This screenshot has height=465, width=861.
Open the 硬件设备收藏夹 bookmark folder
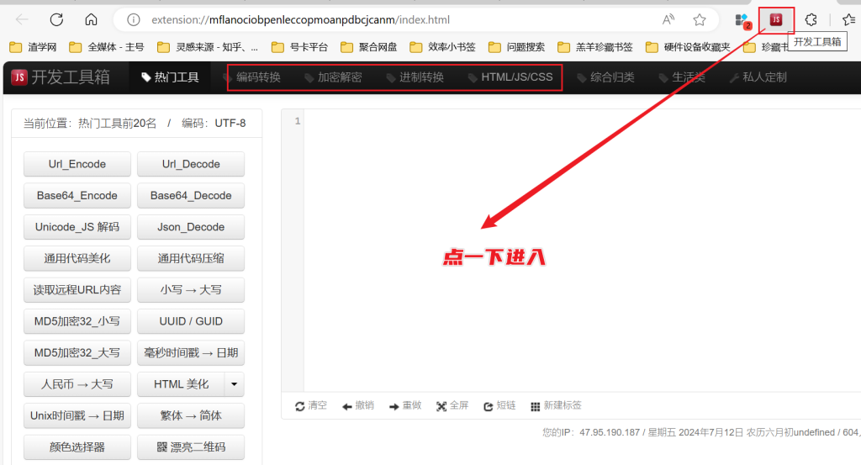688,47
